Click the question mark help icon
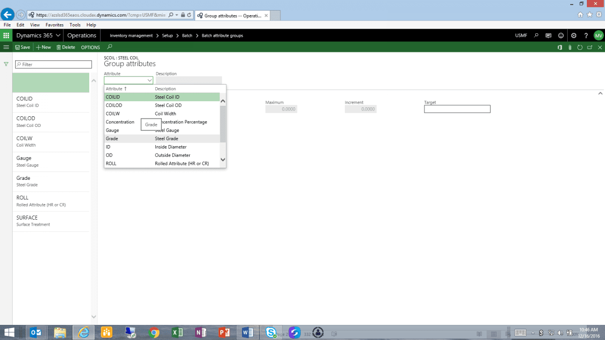The height and width of the screenshot is (340, 605). pyautogui.click(x=586, y=36)
